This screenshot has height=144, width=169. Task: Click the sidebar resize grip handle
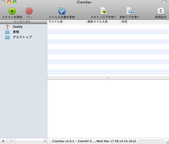point(45,141)
